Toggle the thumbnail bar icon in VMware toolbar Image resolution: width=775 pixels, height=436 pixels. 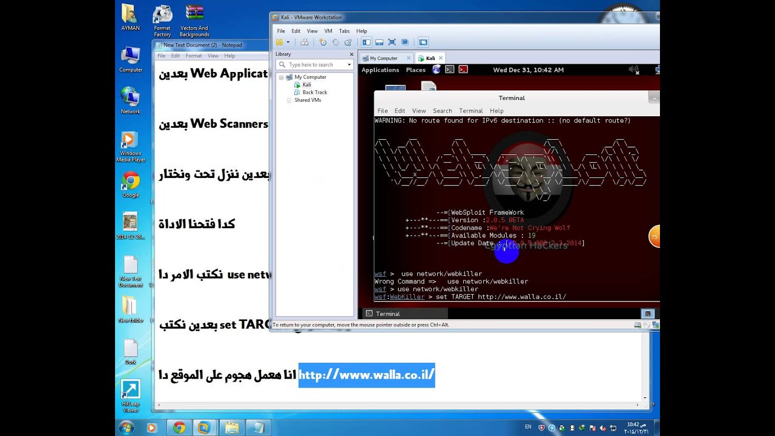tap(379, 42)
